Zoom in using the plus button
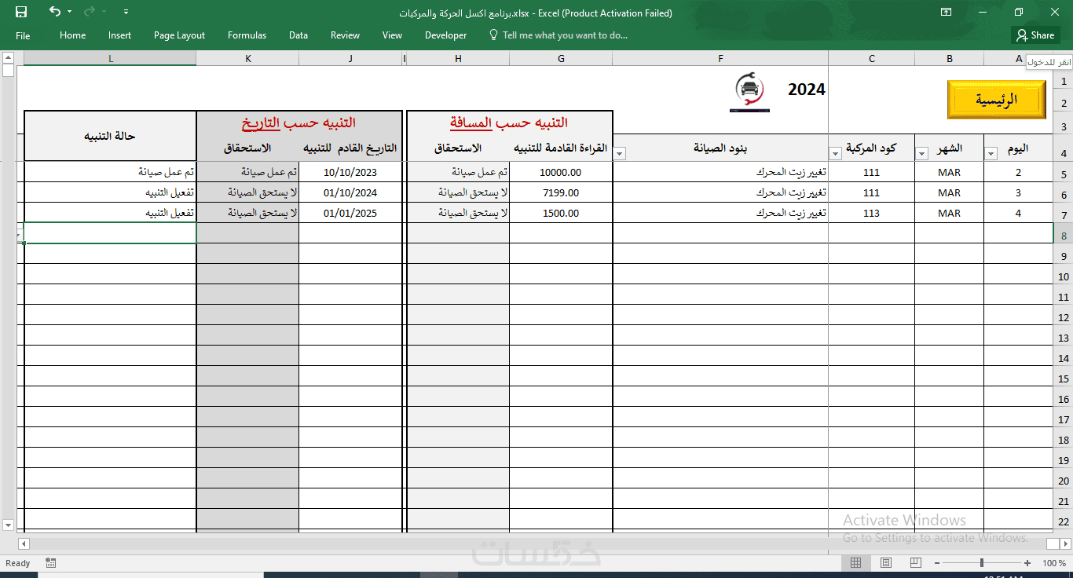 [1027, 563]
